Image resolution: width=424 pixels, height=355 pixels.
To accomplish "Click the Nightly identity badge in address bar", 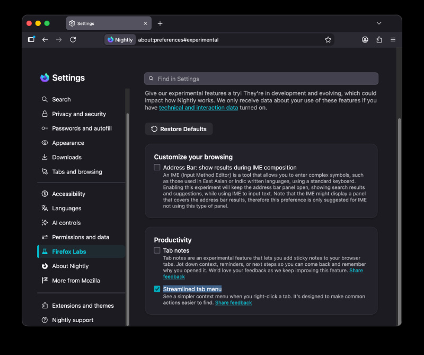I will pos(120,40).
